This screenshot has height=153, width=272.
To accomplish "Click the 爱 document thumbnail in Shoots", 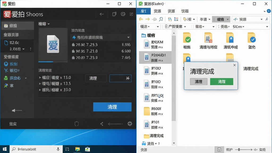I will pyautogui.click(x=53, y=44).
